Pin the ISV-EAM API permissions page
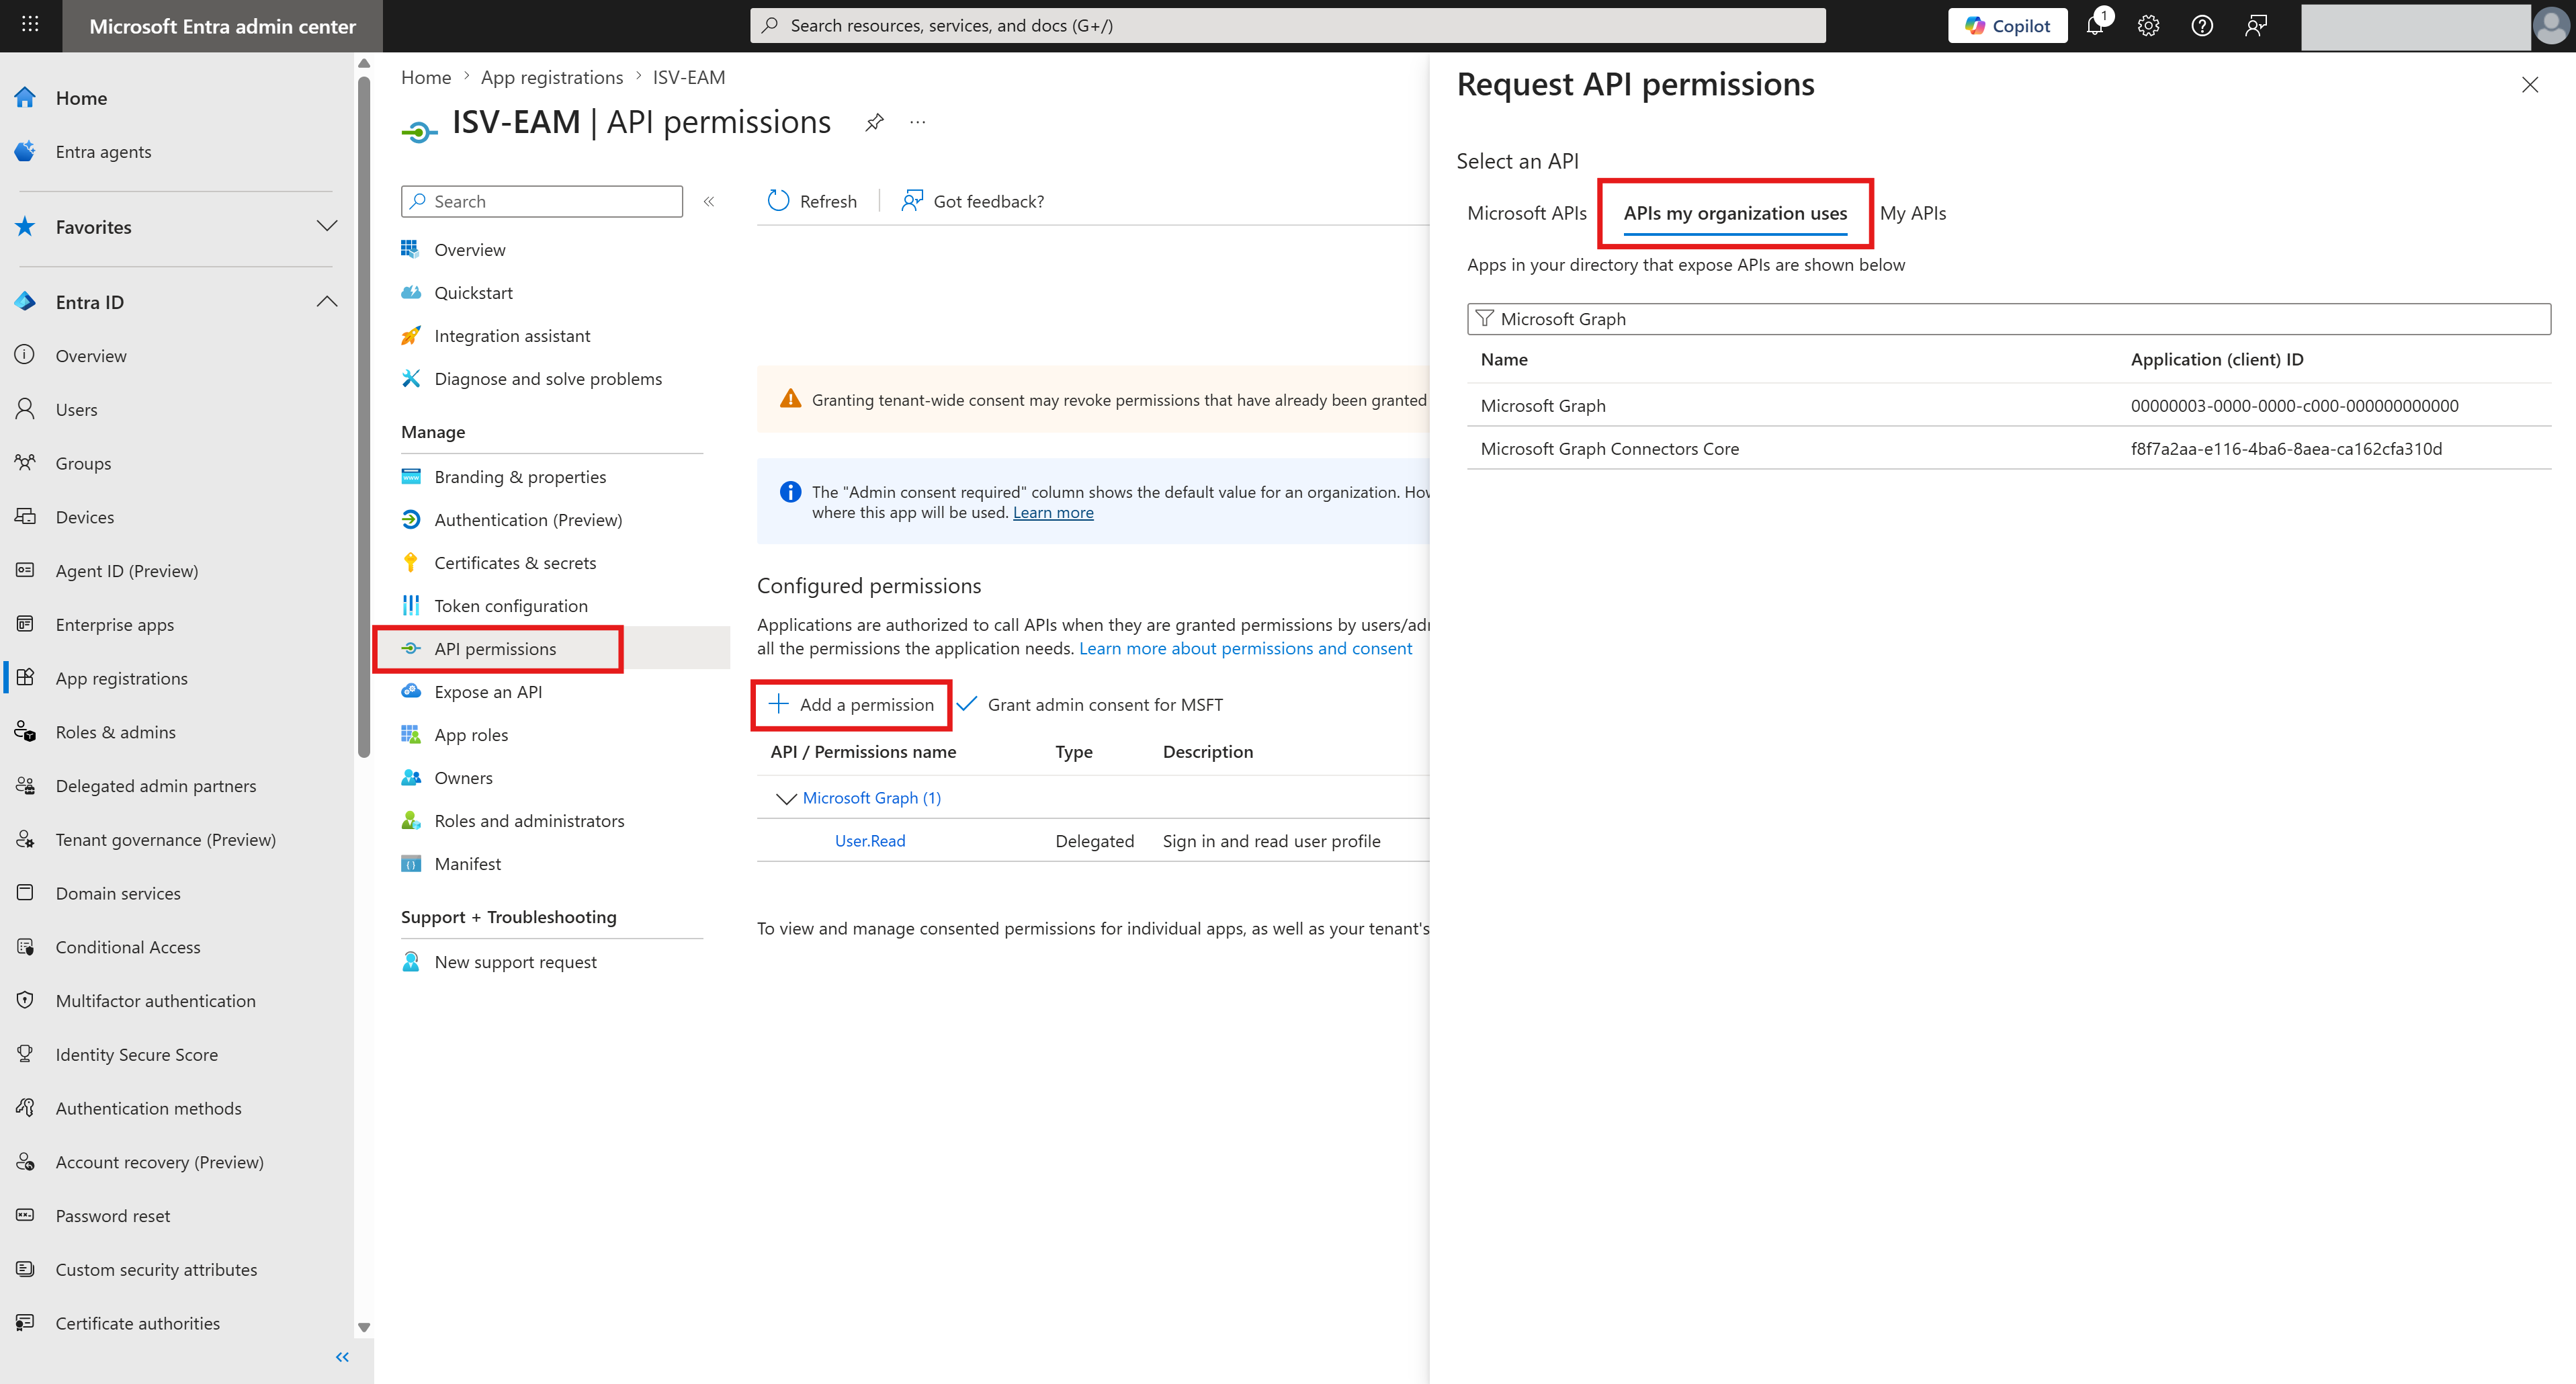Viewport: 2576px width, 1384px height. 875,122
